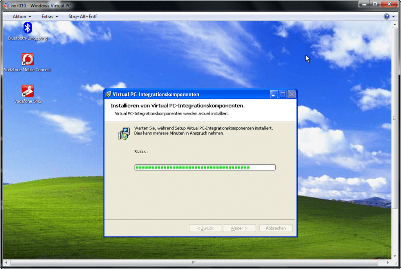Click the nx7010 Virtual PC title bar icon

point(6,5)
